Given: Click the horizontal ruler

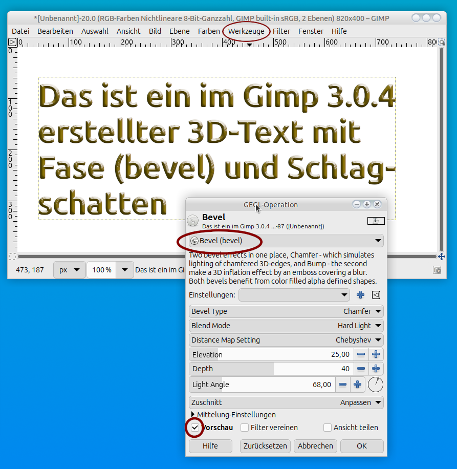Looking at the screenshot, I should point(227,42).
